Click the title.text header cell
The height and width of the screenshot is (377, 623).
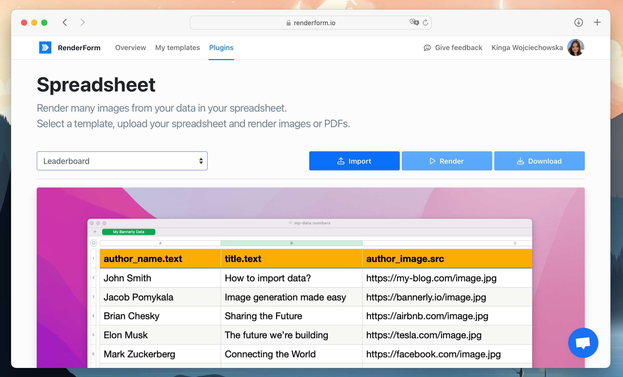[292, 258]
